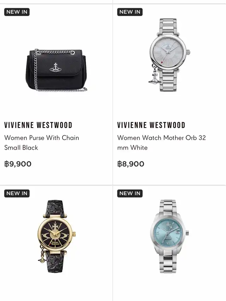This screenshot has width=226, height=301.
Task: Open Vivienne Westwood brand above purse title
Action: tap(38, 125)
